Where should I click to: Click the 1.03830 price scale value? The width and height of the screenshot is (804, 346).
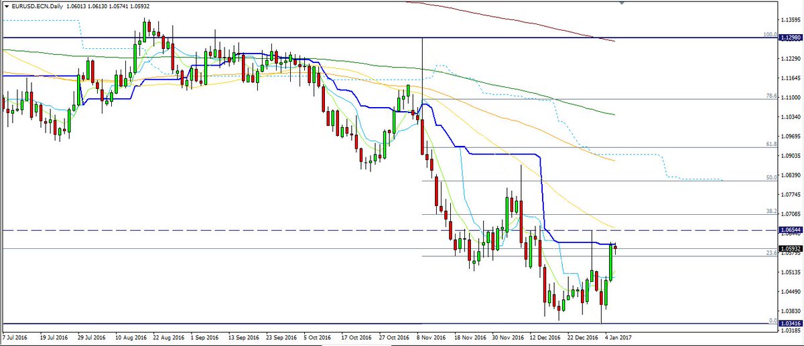[791, 311]
